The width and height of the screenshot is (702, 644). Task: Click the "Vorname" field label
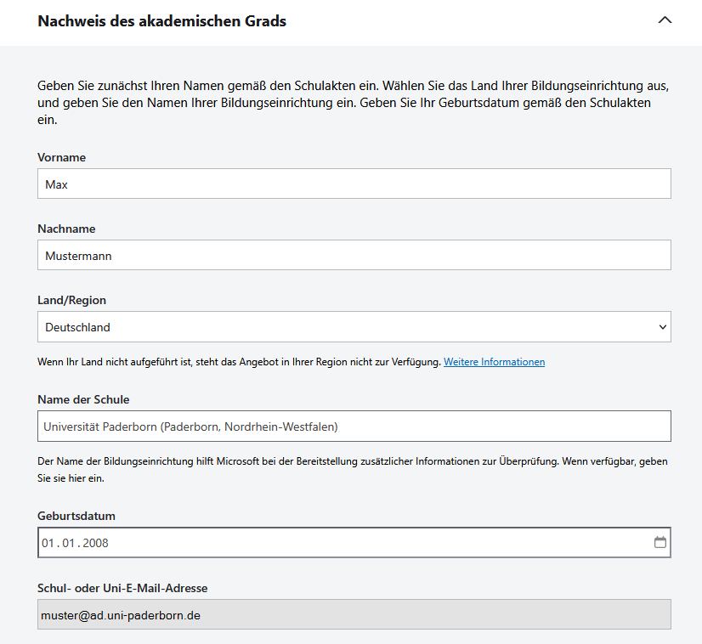point(61,157)
